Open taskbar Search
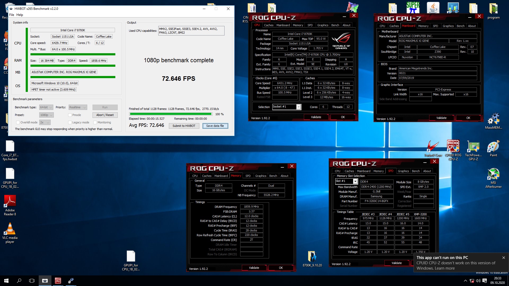This screenshot has height=286, width=509. click(x=19, y=281)
